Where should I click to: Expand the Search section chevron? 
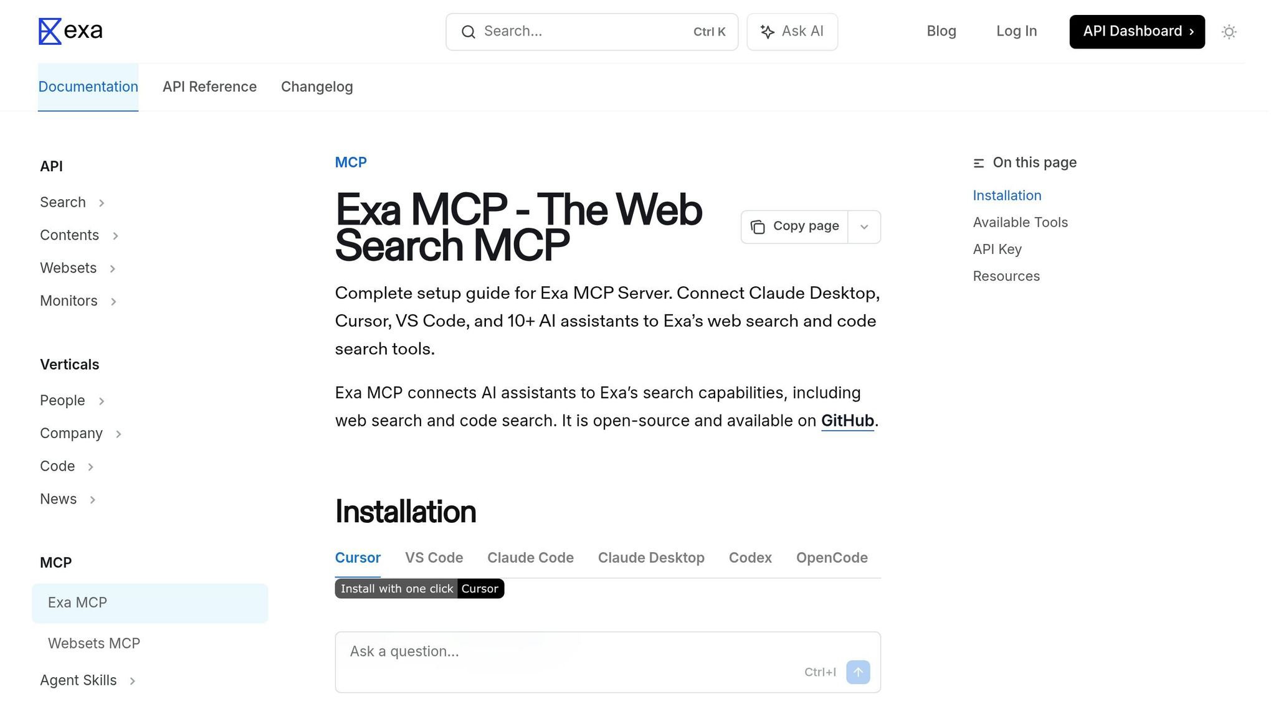pos(102,203)
